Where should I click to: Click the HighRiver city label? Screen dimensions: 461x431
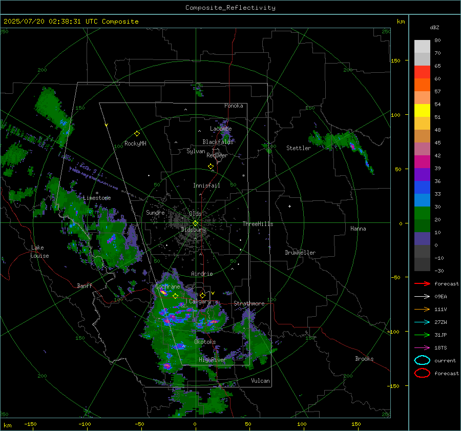(x=212, y=360)
